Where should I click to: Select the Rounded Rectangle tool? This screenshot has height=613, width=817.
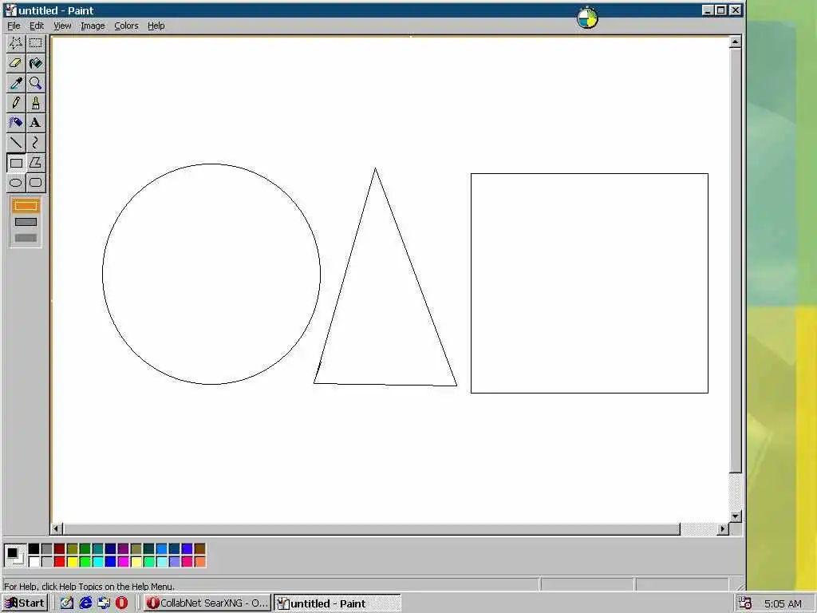pyautogui.click(x=35, y=183)
